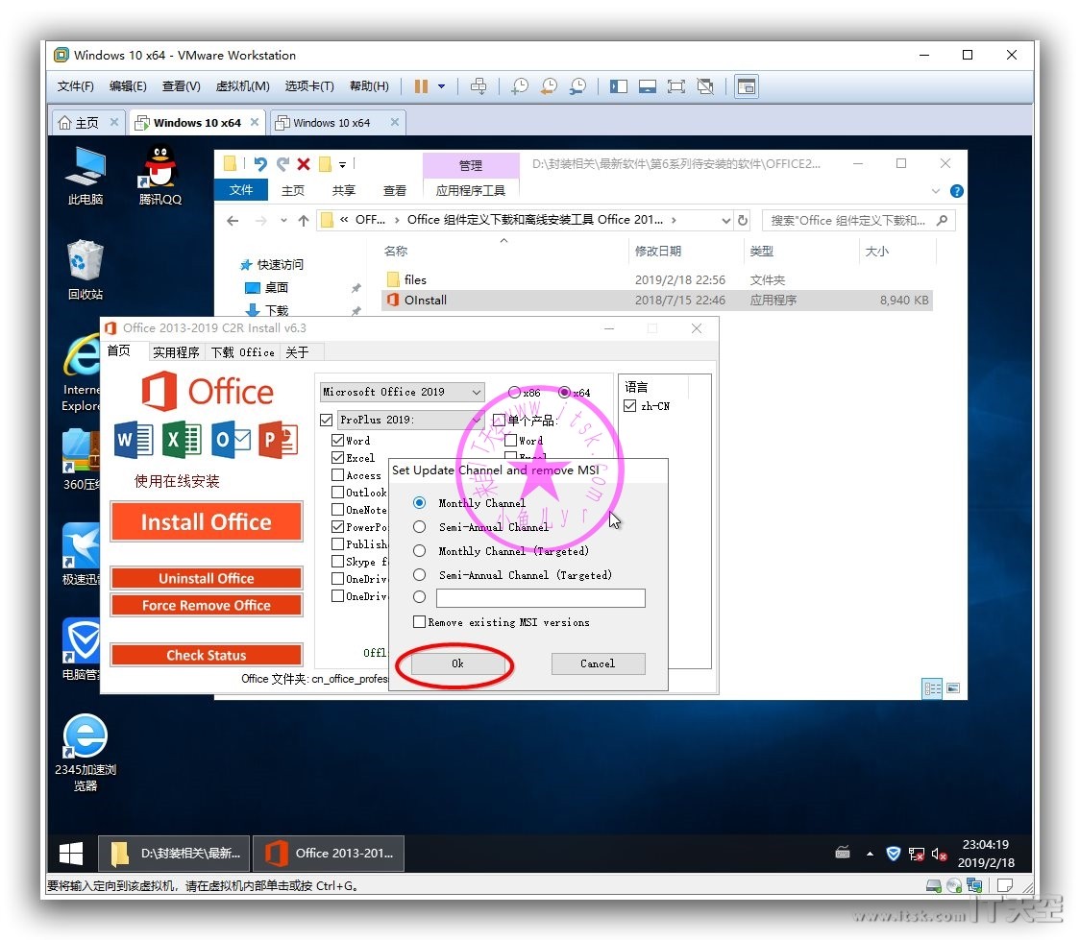Click the 2345加速浏览器 desktop icon
The width and height of the screenshot is (1080, 940).
(86, 753)
